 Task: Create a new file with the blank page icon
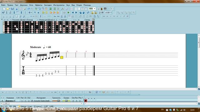[x=4, y=9]
